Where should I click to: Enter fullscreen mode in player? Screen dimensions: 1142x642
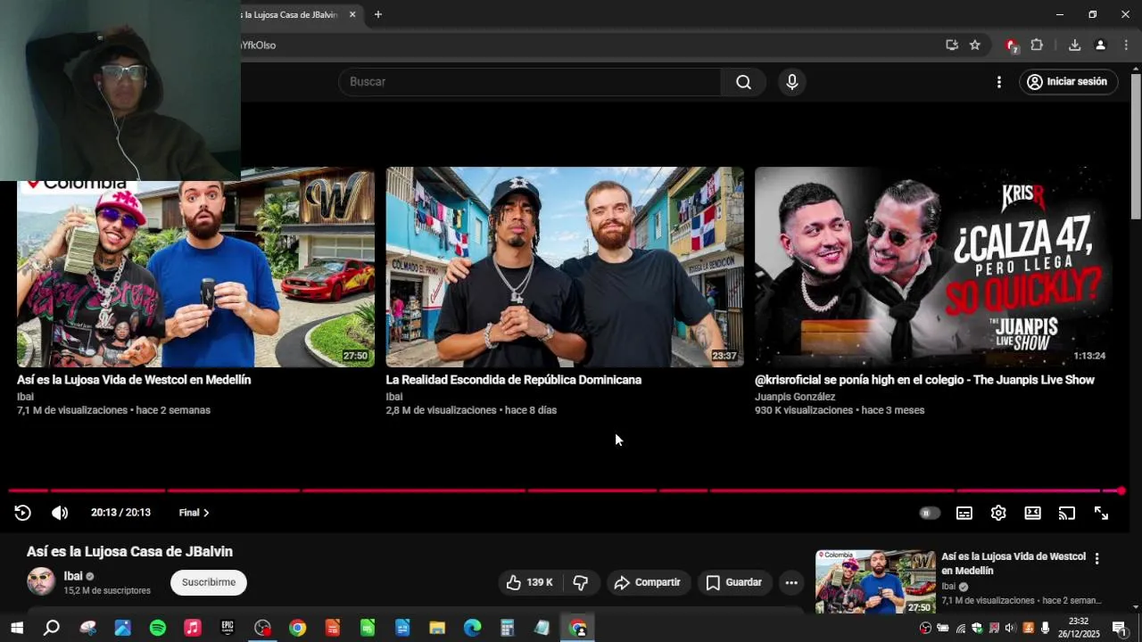click(x=1101, y=513)
